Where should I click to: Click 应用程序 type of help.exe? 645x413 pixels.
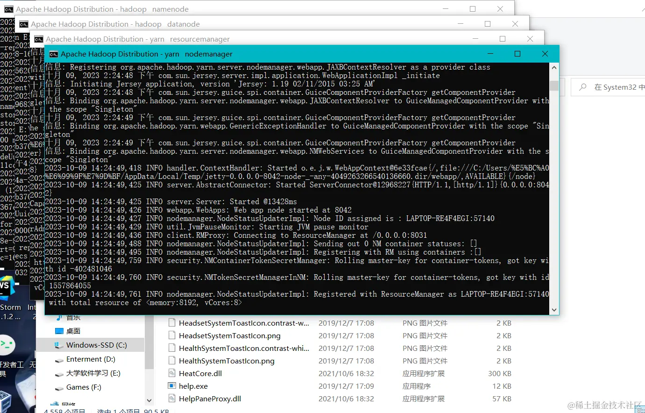(417, 386)
